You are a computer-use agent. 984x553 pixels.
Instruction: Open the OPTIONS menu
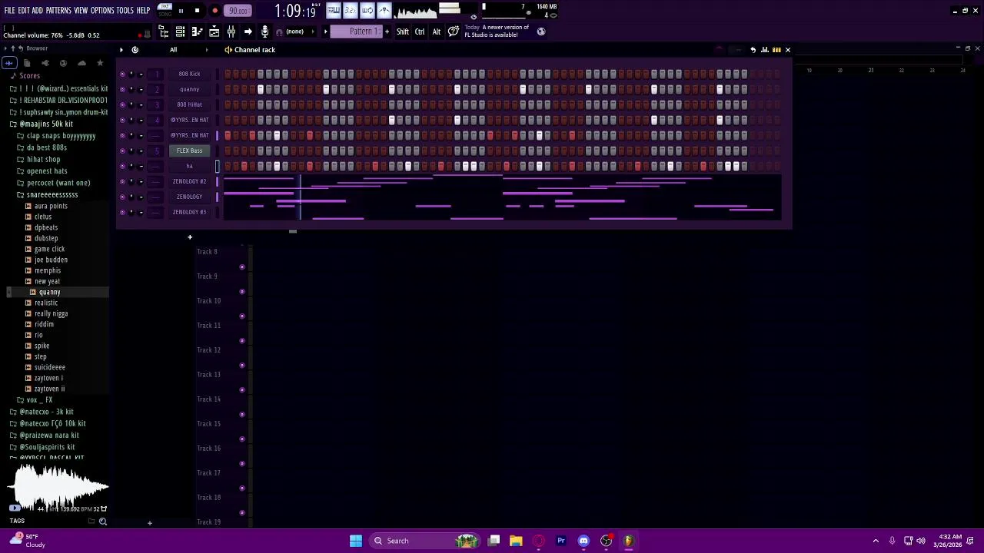(x=101, y=10)
